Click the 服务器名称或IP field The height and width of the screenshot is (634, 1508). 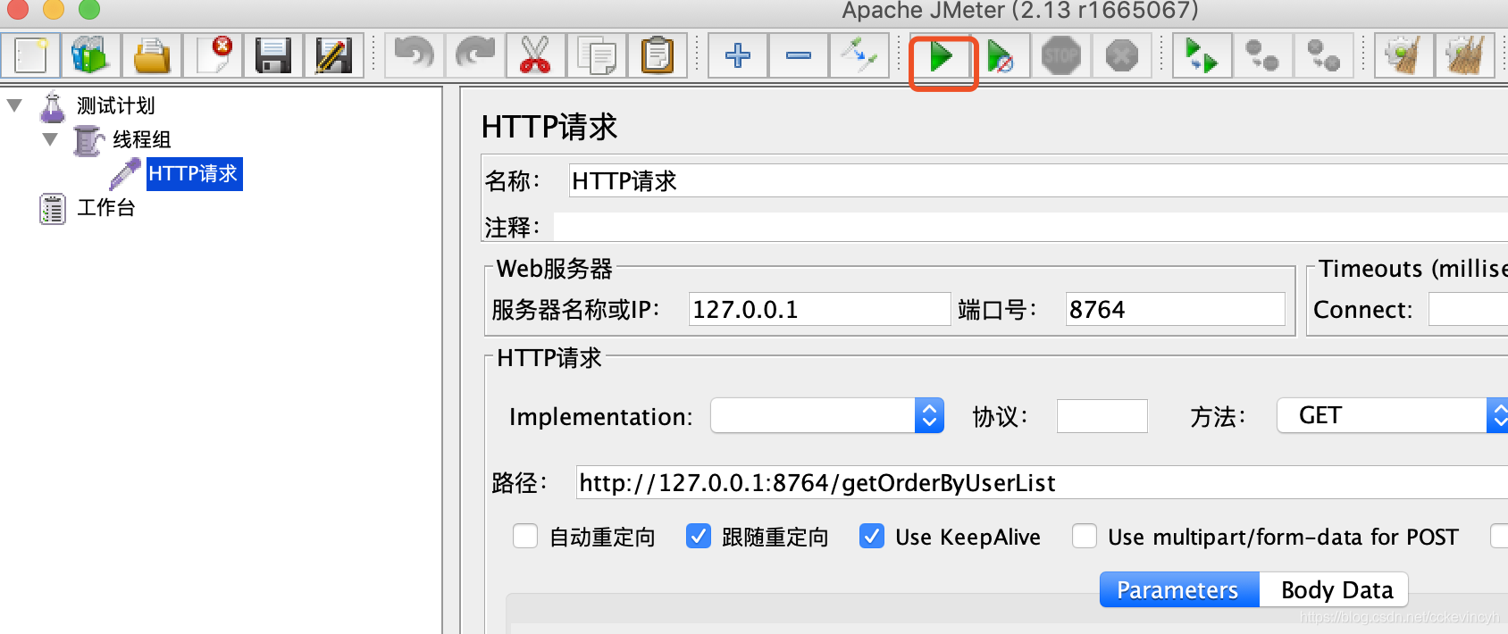[819, 309]
